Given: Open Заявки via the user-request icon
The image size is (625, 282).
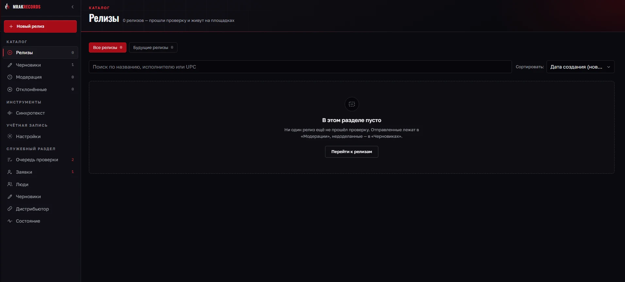Looking at the screenshot, I should (x=10, y=172).
